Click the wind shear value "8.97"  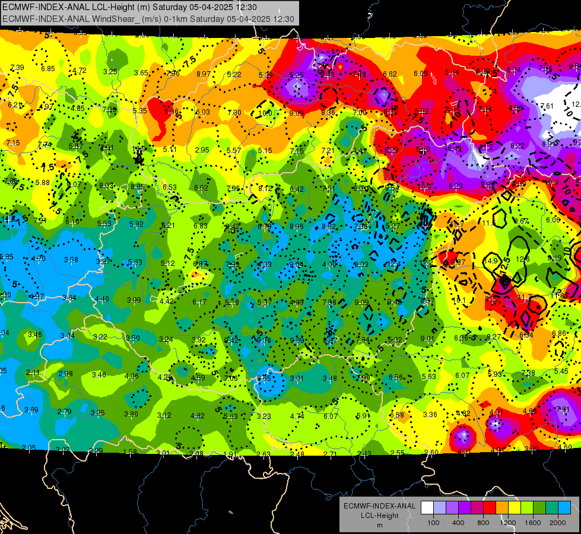point(204,74)
